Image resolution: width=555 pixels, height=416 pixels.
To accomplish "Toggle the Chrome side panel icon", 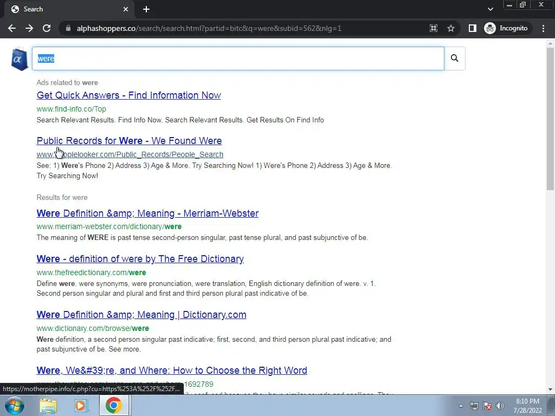I will [x=472, y=28].
